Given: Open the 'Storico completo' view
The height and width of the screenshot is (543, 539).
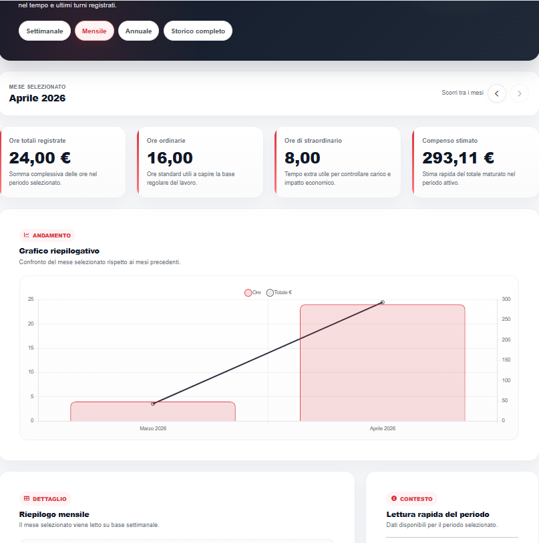Looking at the screenshot, I should [x=198, y=30].
